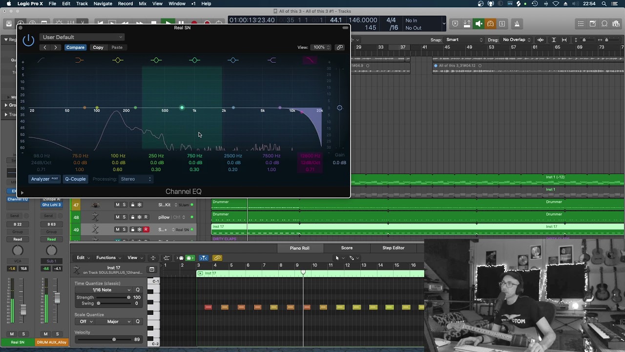The width and height of the screenshot is (625, 352).
Task: Toggle the green pre-listen speaker icon
Action: pyautogui.click(x=479, y=23)
